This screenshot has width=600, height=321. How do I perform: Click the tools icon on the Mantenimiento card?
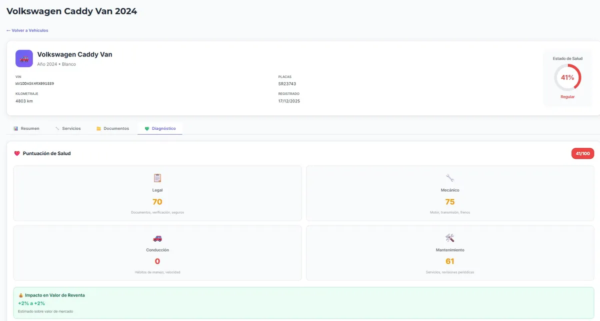(449, 238)
